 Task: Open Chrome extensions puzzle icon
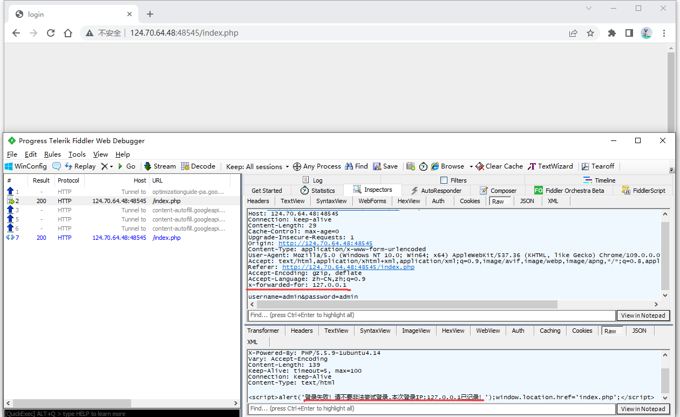coord(611,33)
